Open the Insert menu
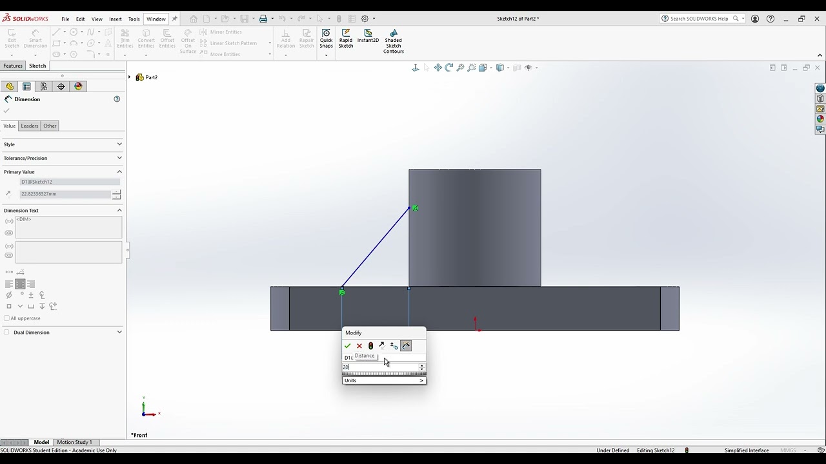Screen dimensions: 826x464 pyautogui.click(x=116, y=19)
